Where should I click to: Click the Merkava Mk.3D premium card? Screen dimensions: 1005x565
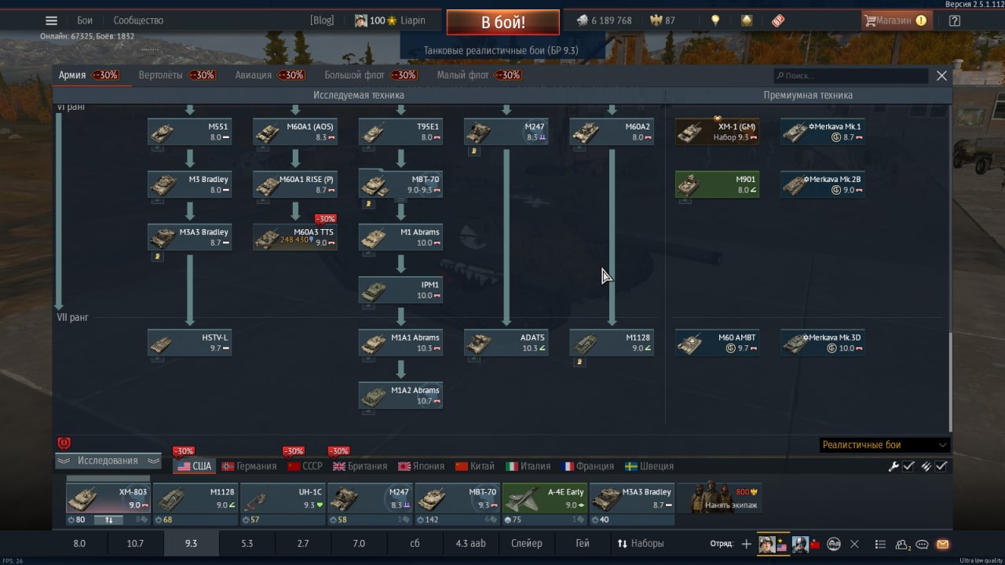[823, 343]
